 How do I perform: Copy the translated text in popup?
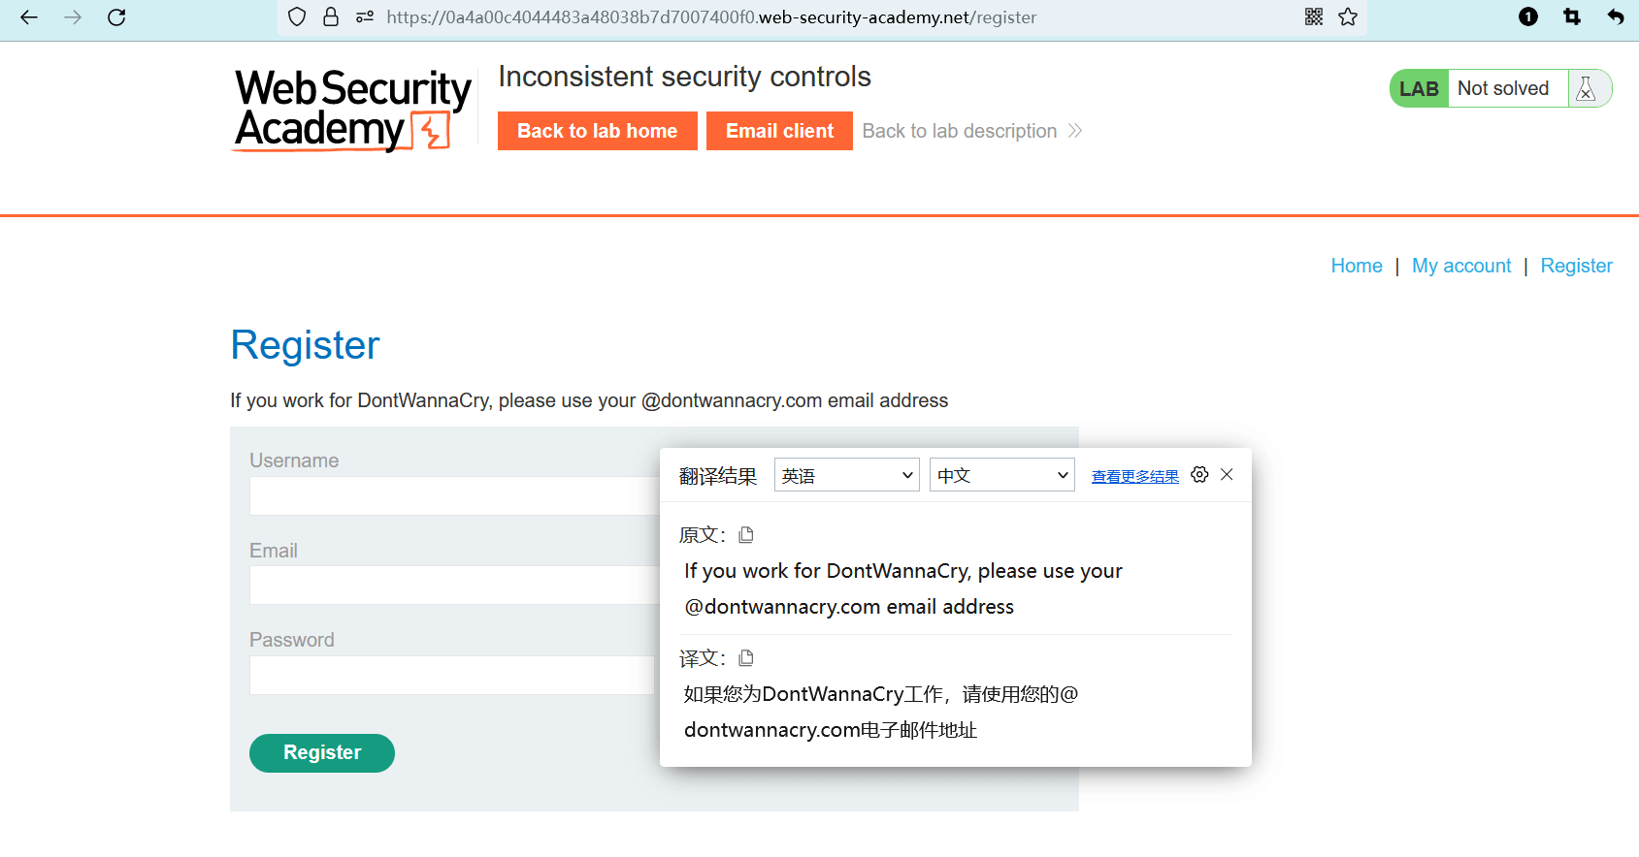746,658
